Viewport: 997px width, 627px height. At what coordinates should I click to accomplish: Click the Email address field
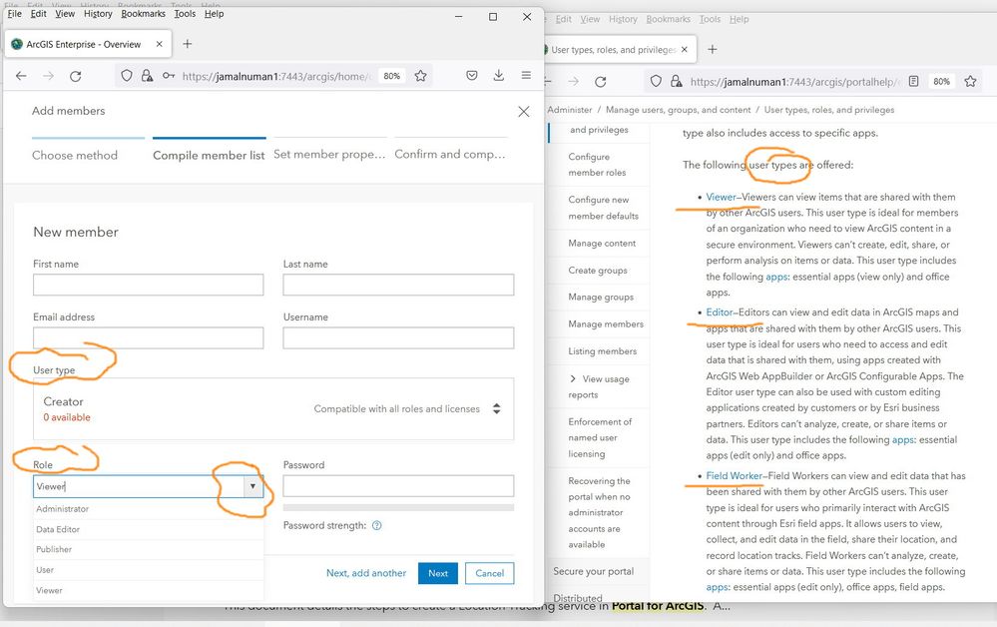(x=148, y=337)
